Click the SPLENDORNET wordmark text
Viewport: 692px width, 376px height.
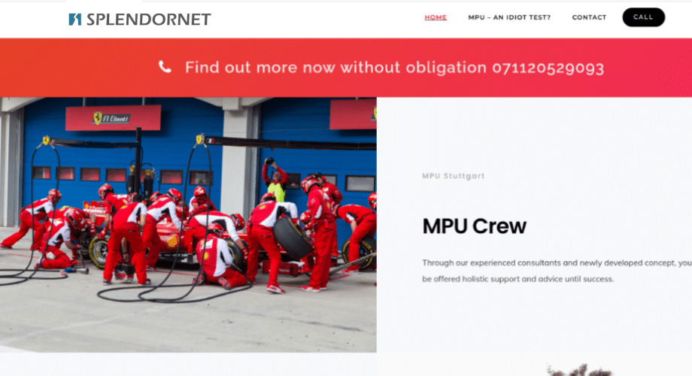149,20
